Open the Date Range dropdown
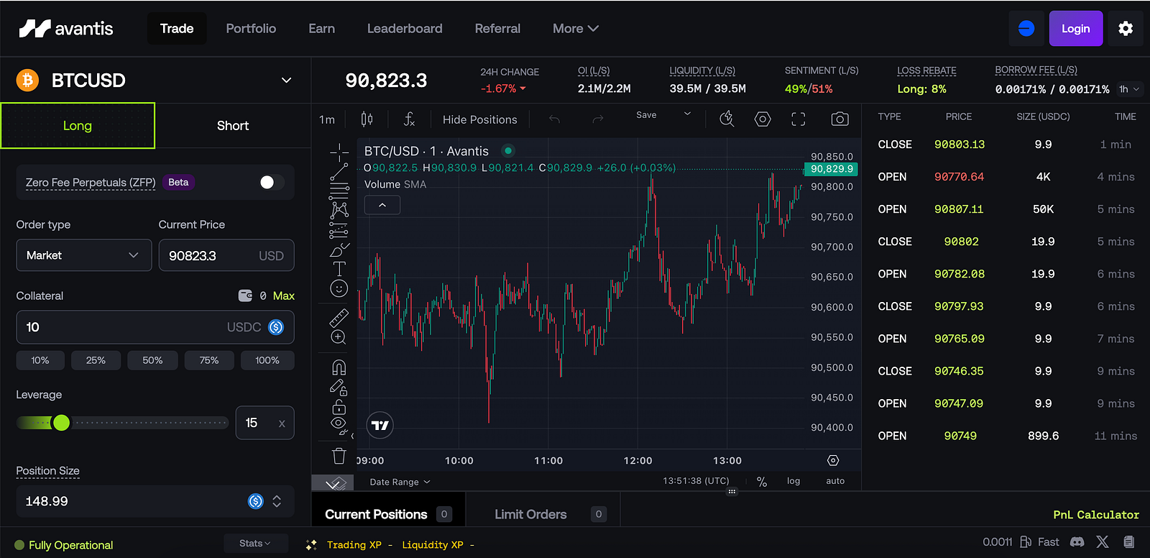 coord(400,482)
